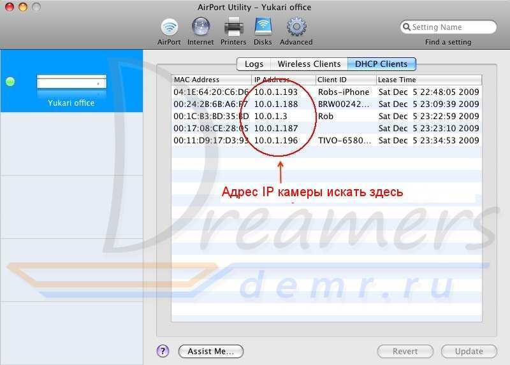The image size is (510, 365).
Task: Click lease time Sat Dec 5 22:48:05 2009
Action: tap(428, 92)
